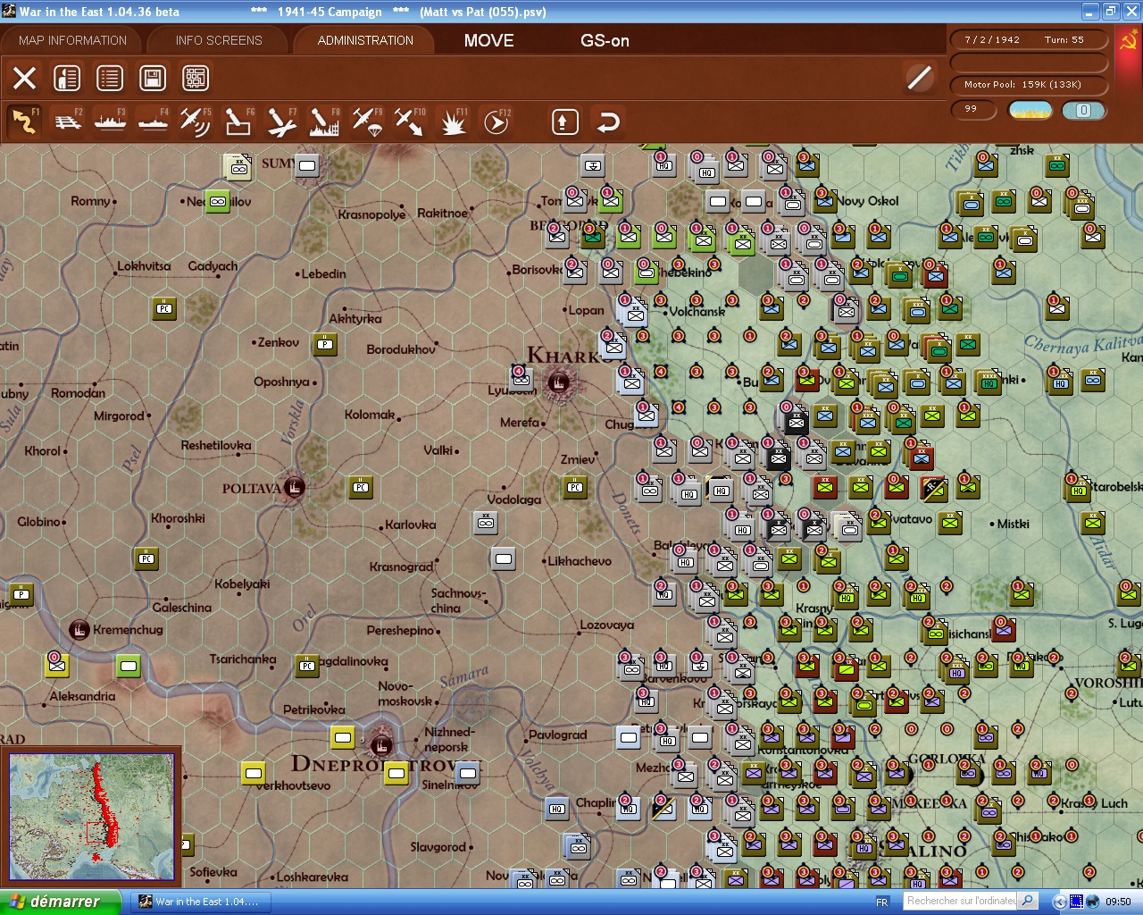Screen dimensions: 1143x915
Task: Switch to the MAP INFORMATION tab
Action: tap(73, 40)
